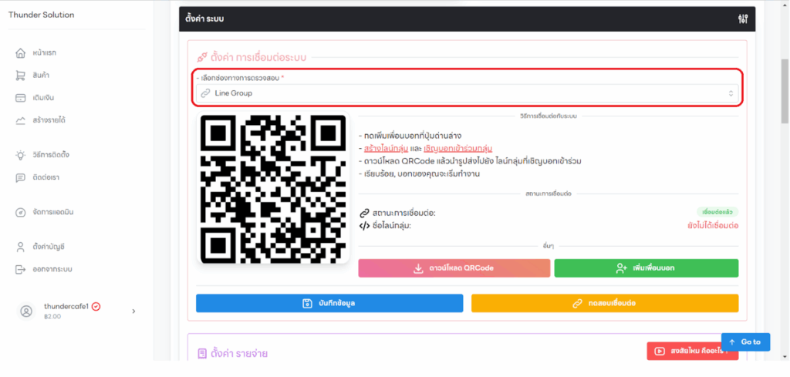Follow the เชิญบอทเข้าร่วมกลุ่ม link
Viewport: 790px width, 377px height.
point(456,148)
